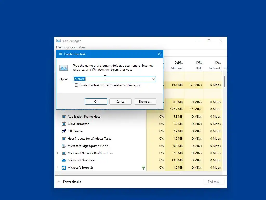Click the horizontal scrollbar under the process list
This screenshot has width=266, height=200.
click(x=119, y=173)
